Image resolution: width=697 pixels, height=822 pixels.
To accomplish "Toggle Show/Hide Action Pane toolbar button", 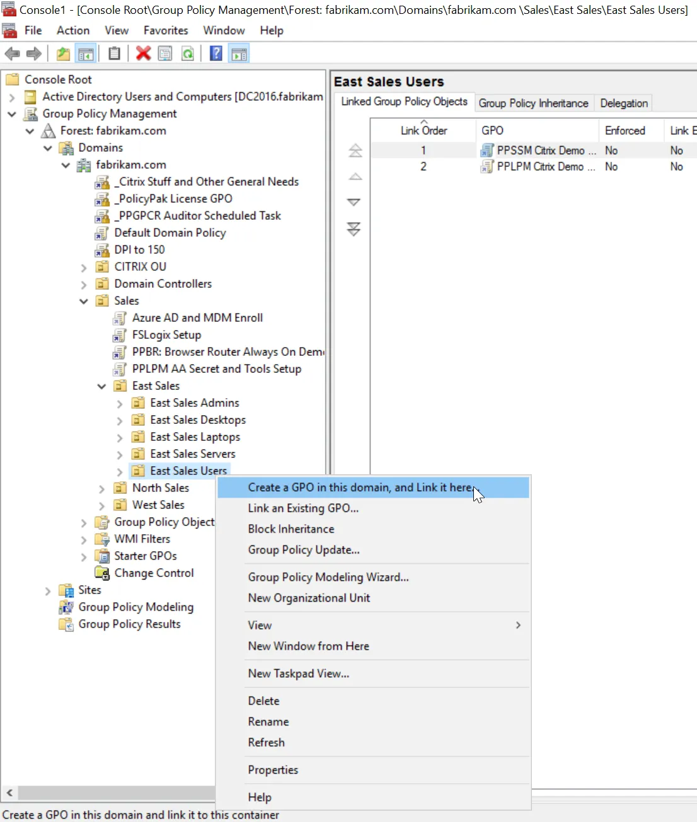I will tap(239, 54).
